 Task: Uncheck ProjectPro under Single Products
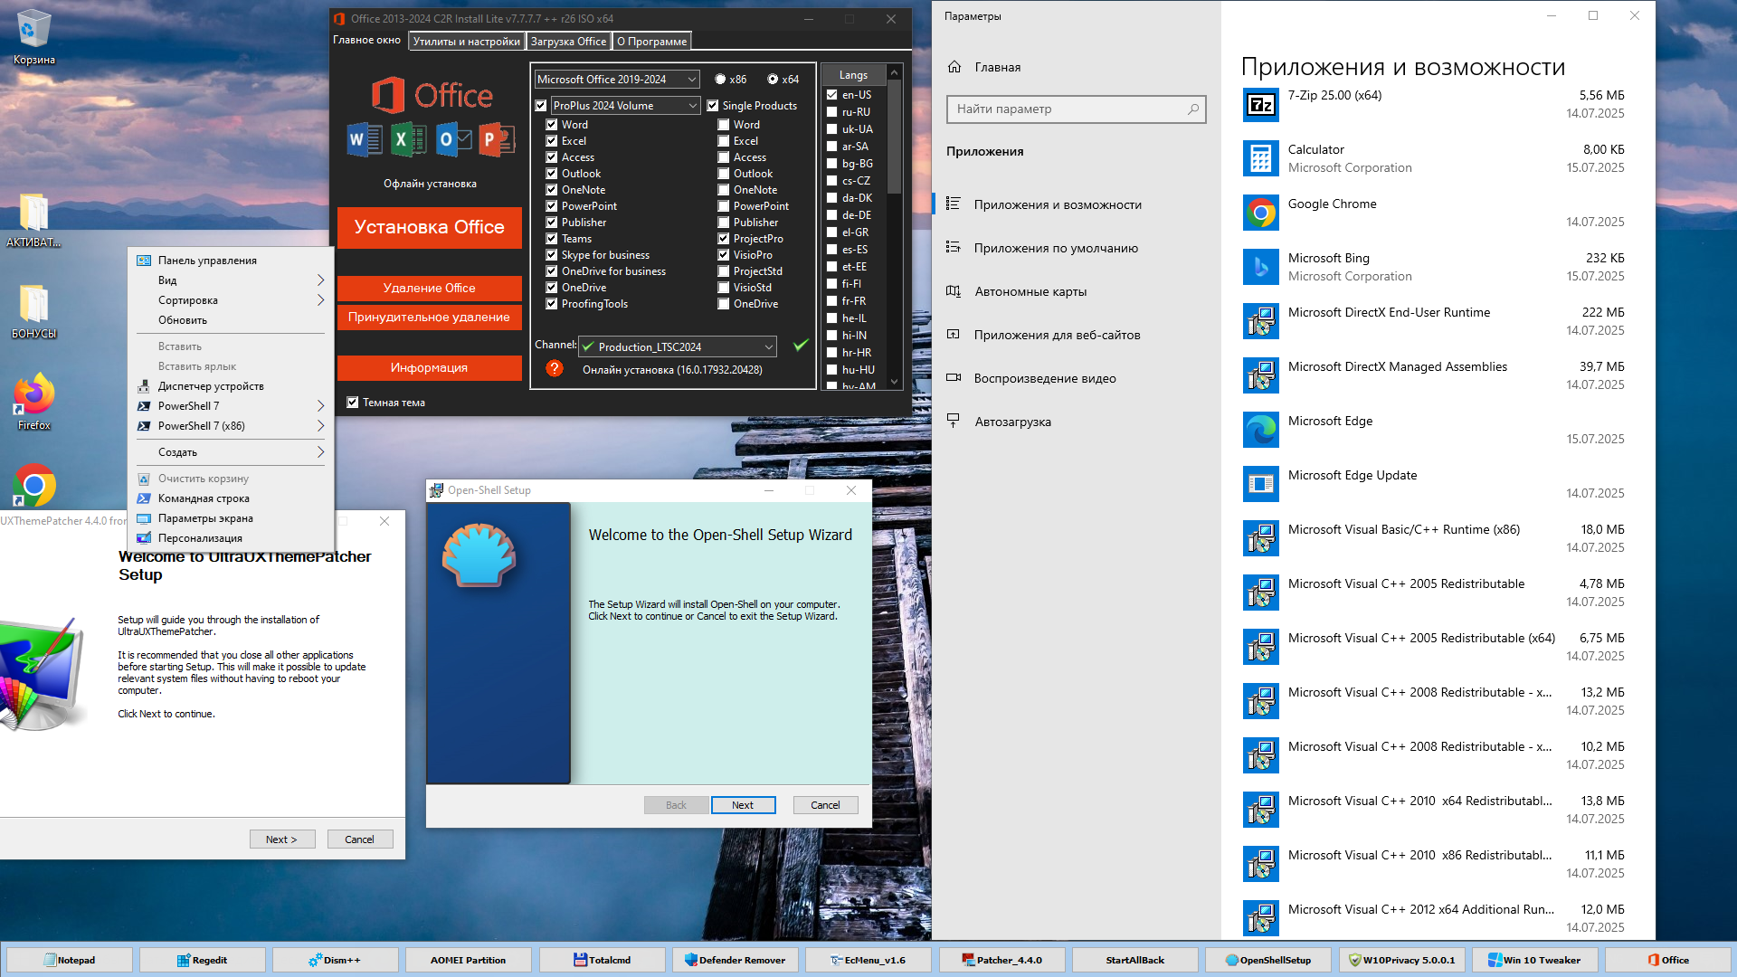point(723,239)
